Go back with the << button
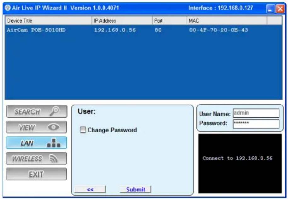This screenshot has height=199, width=288. coord(90,189)
